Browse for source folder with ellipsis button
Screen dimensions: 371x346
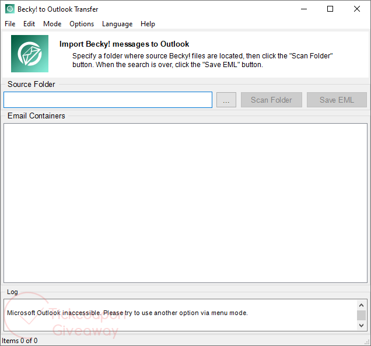coord(226,100)
